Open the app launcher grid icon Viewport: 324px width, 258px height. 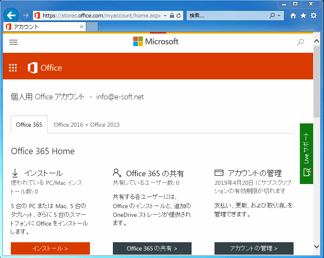point(13,68)
